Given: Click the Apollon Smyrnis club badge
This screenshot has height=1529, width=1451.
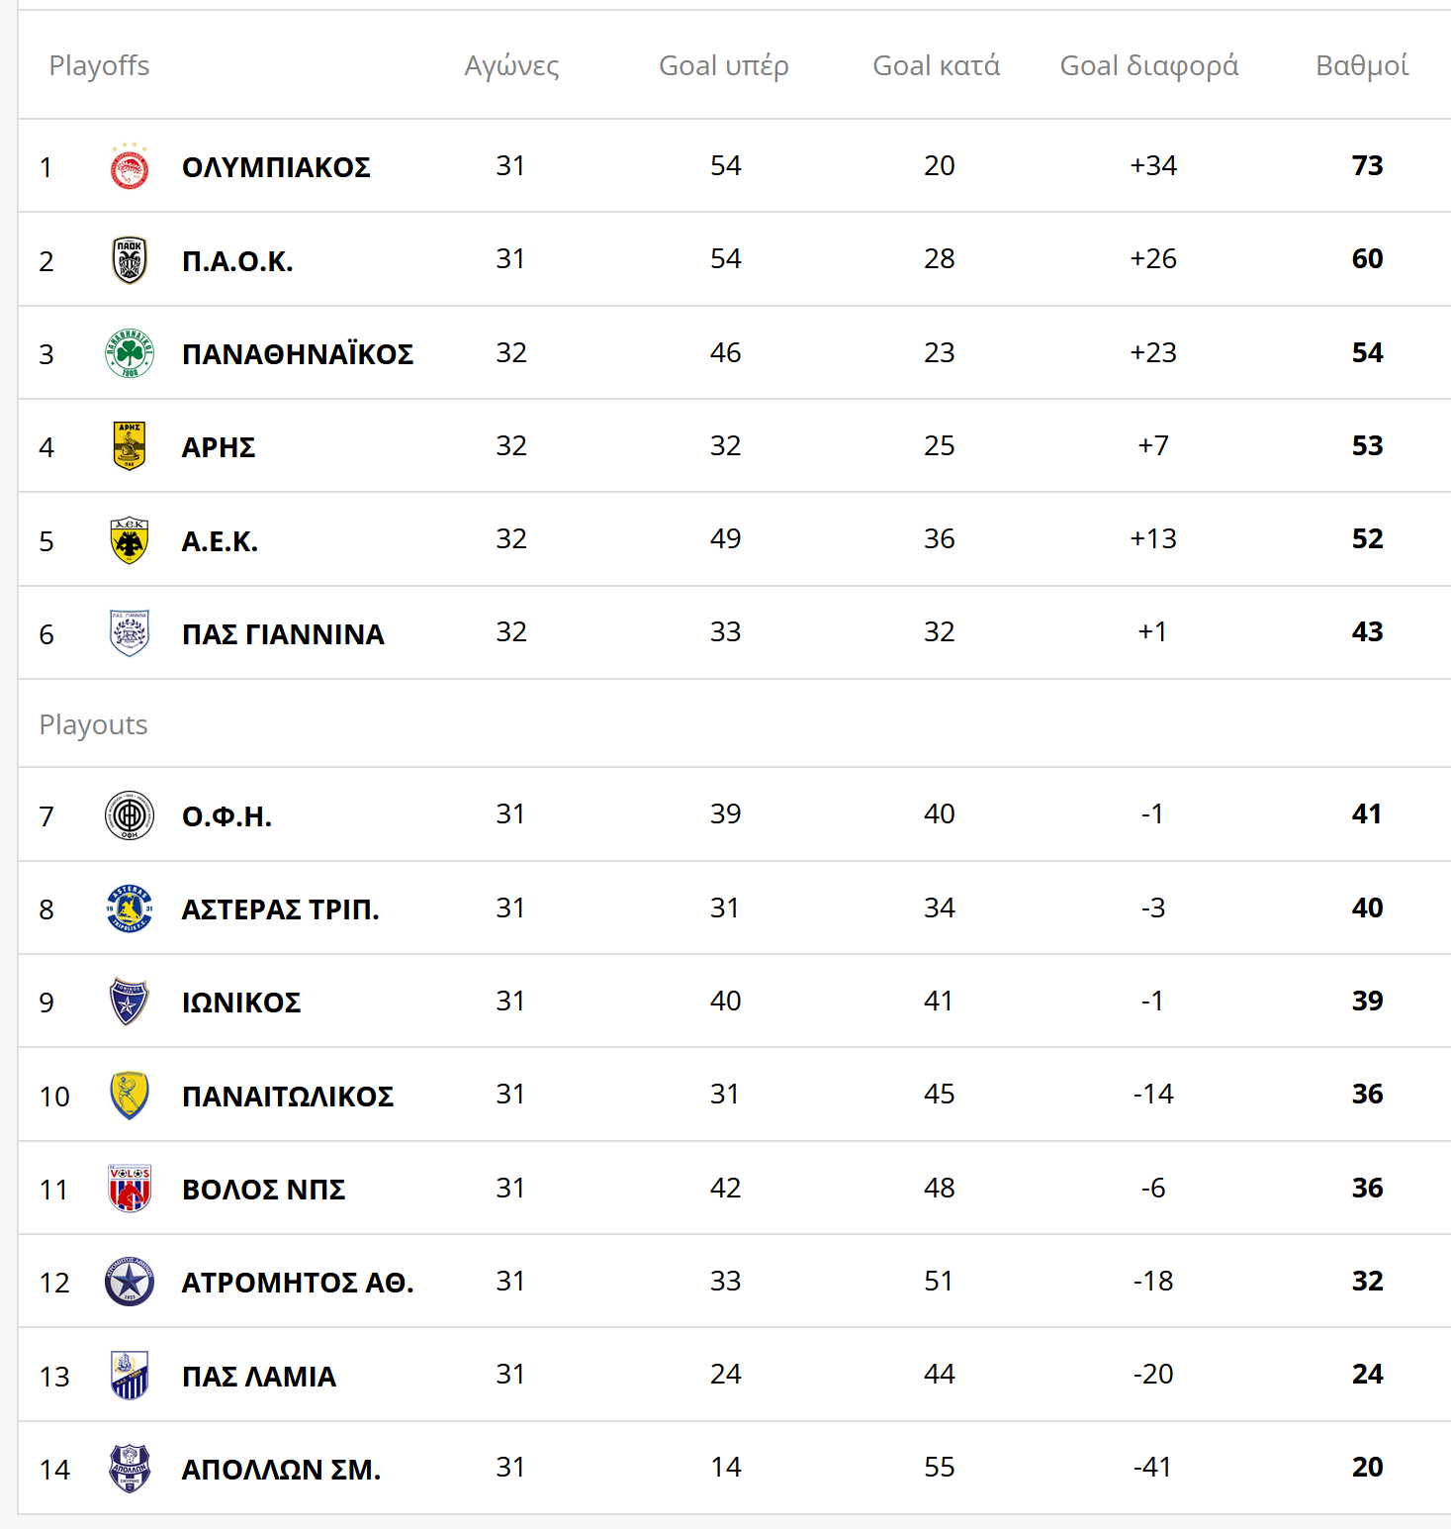Looking at the screenshot, I should click(130, 1469).
